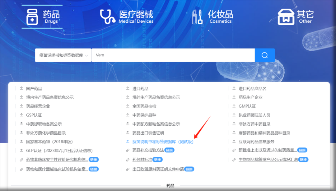Click the 链接 badge next to 生物制品批签发产品公示情况汇总
Screen dimensions: 336x191
click(x=303, y=160)
